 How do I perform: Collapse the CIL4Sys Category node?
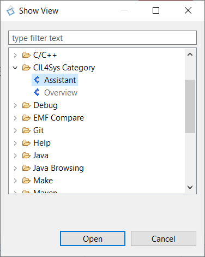15,68
